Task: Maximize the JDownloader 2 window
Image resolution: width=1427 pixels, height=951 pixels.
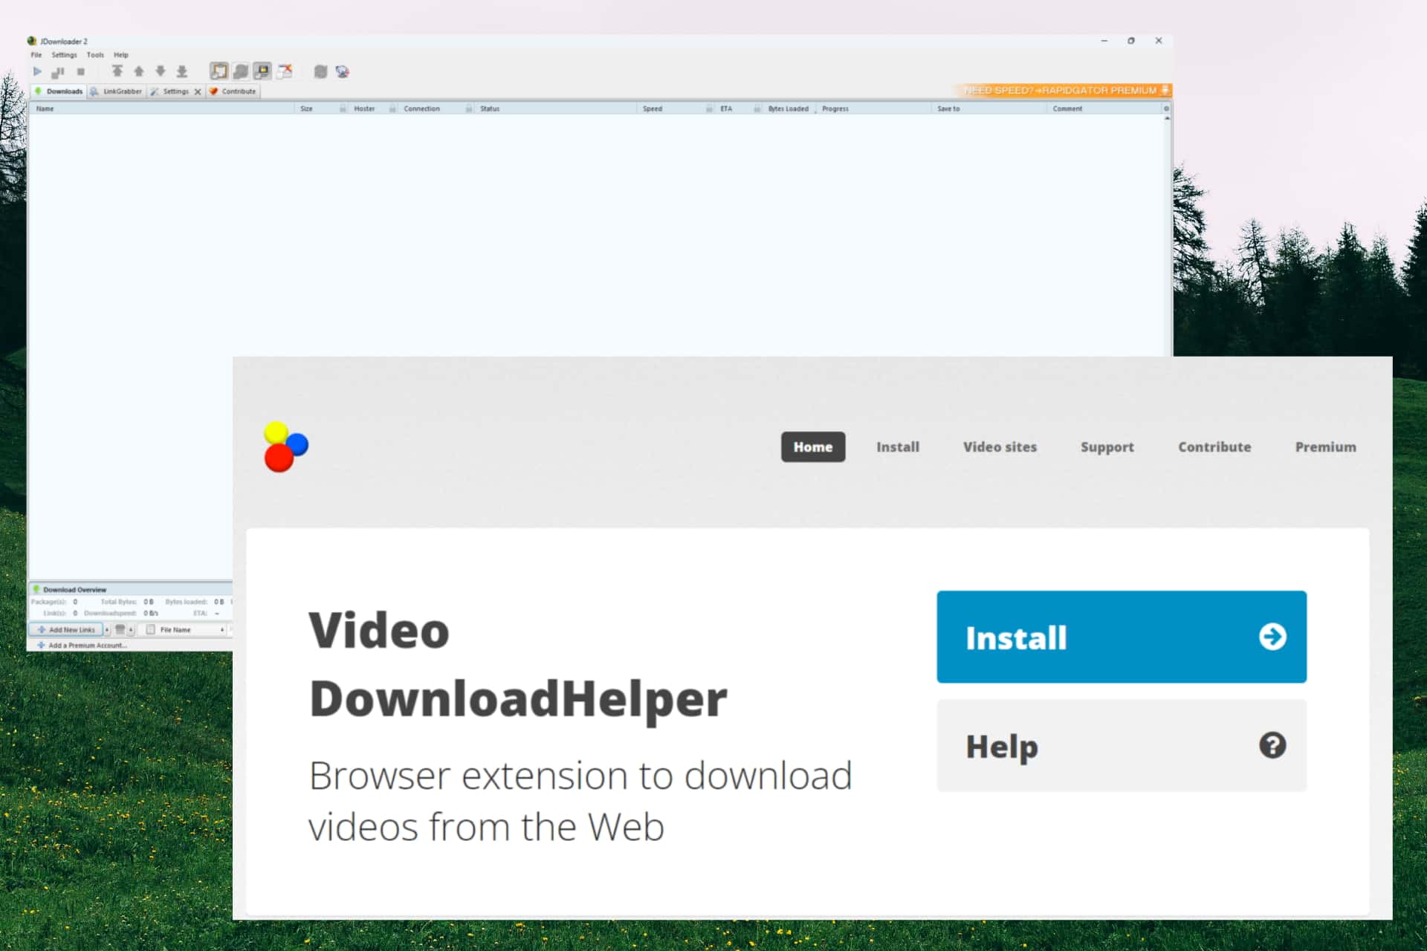Action: click(1131, 41)
